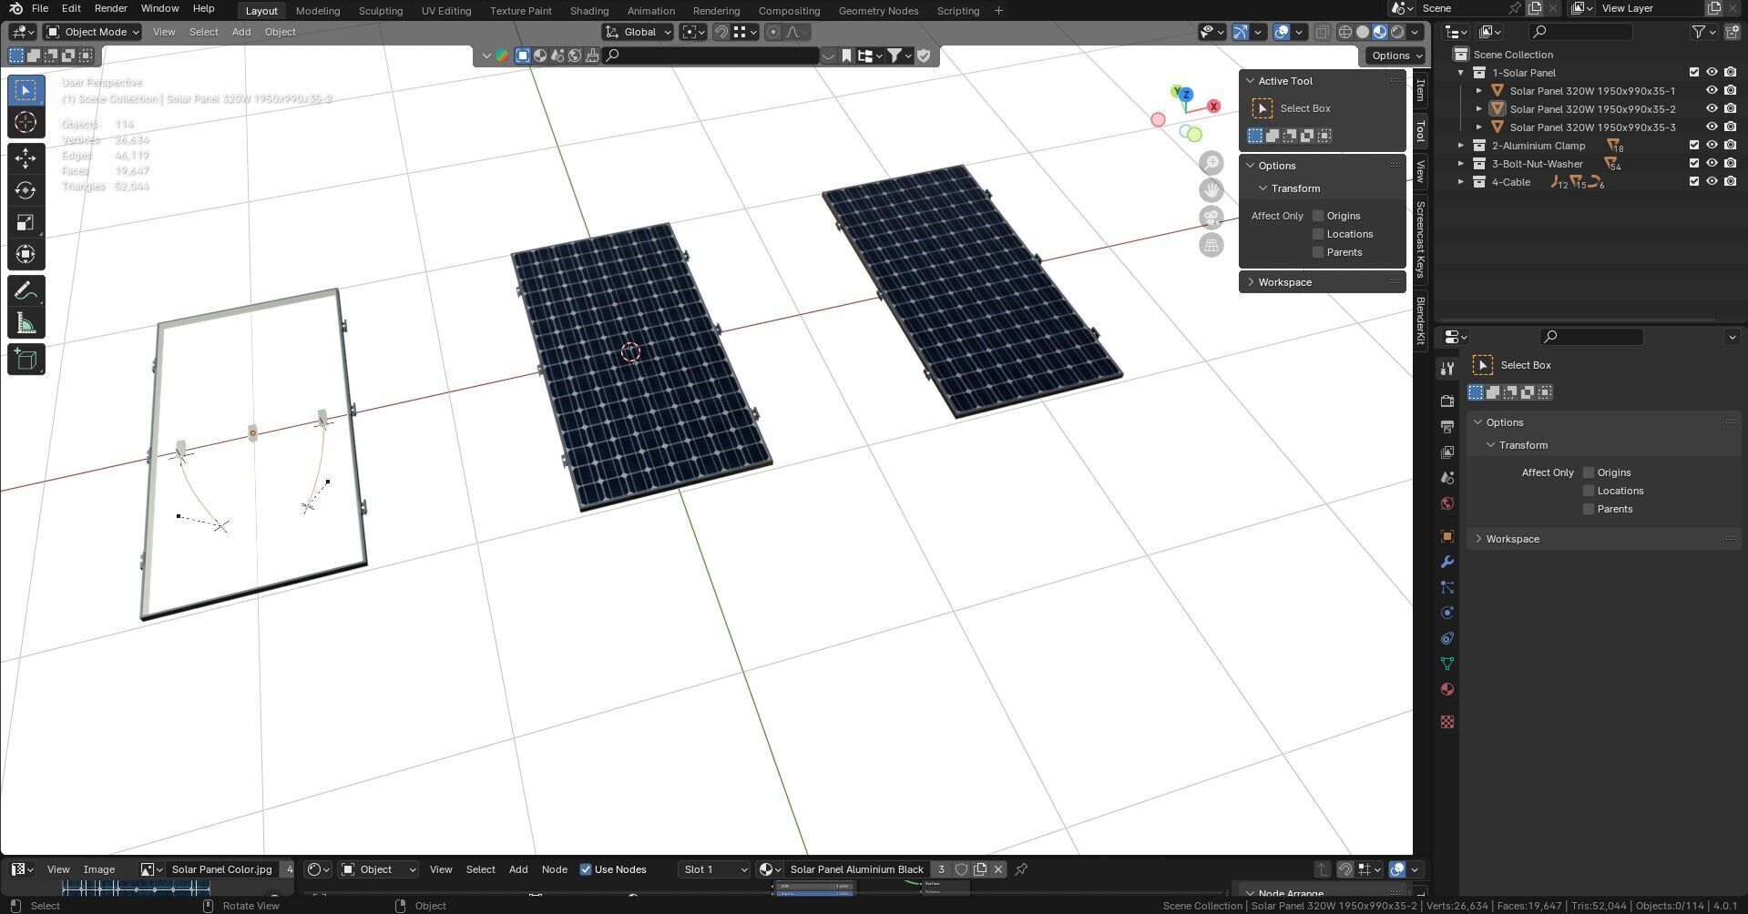1748x914 pixels.
Task: Select wireframe viewport shading mode
Action: click(x=1345, y=32)
